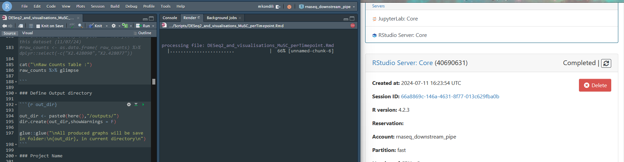Viewport: 624px width, 162px height.
Task: Switch editor to Visual mode
Action: (x=27, y=33)
